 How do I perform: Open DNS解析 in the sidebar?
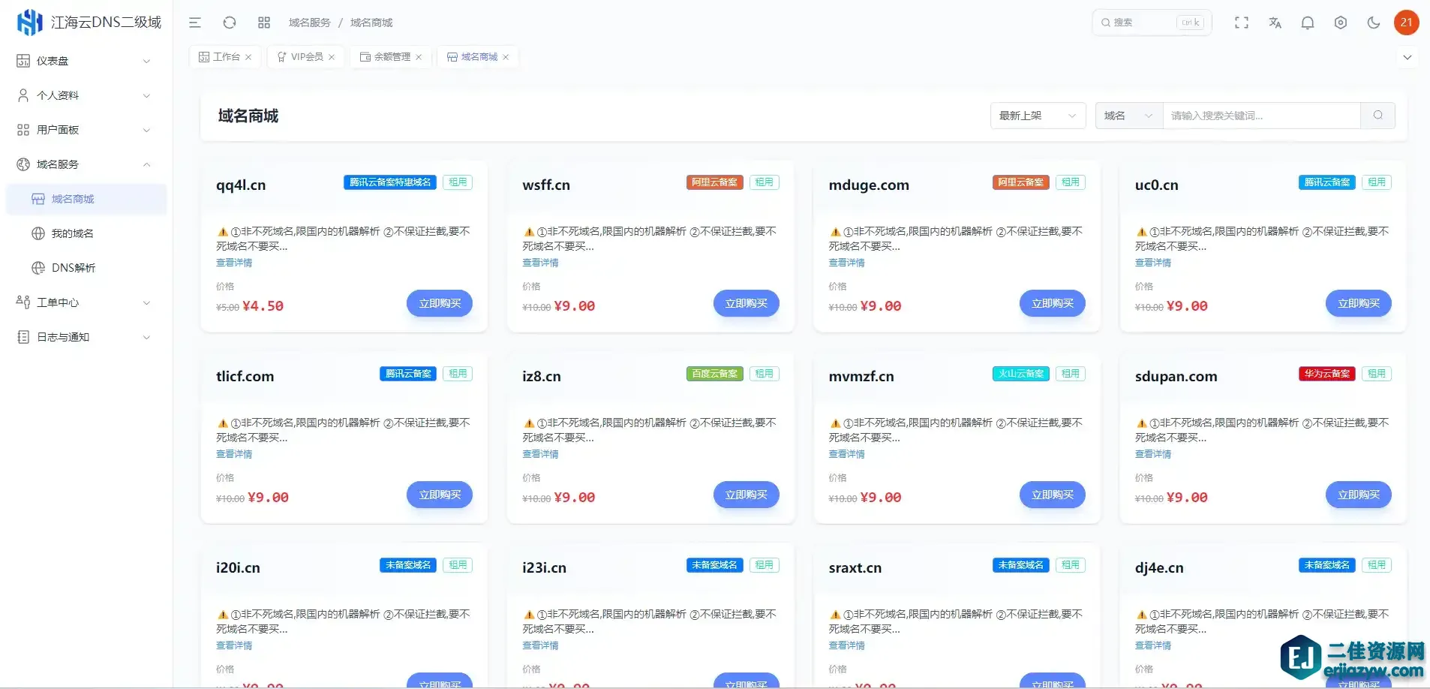(74, 268)
